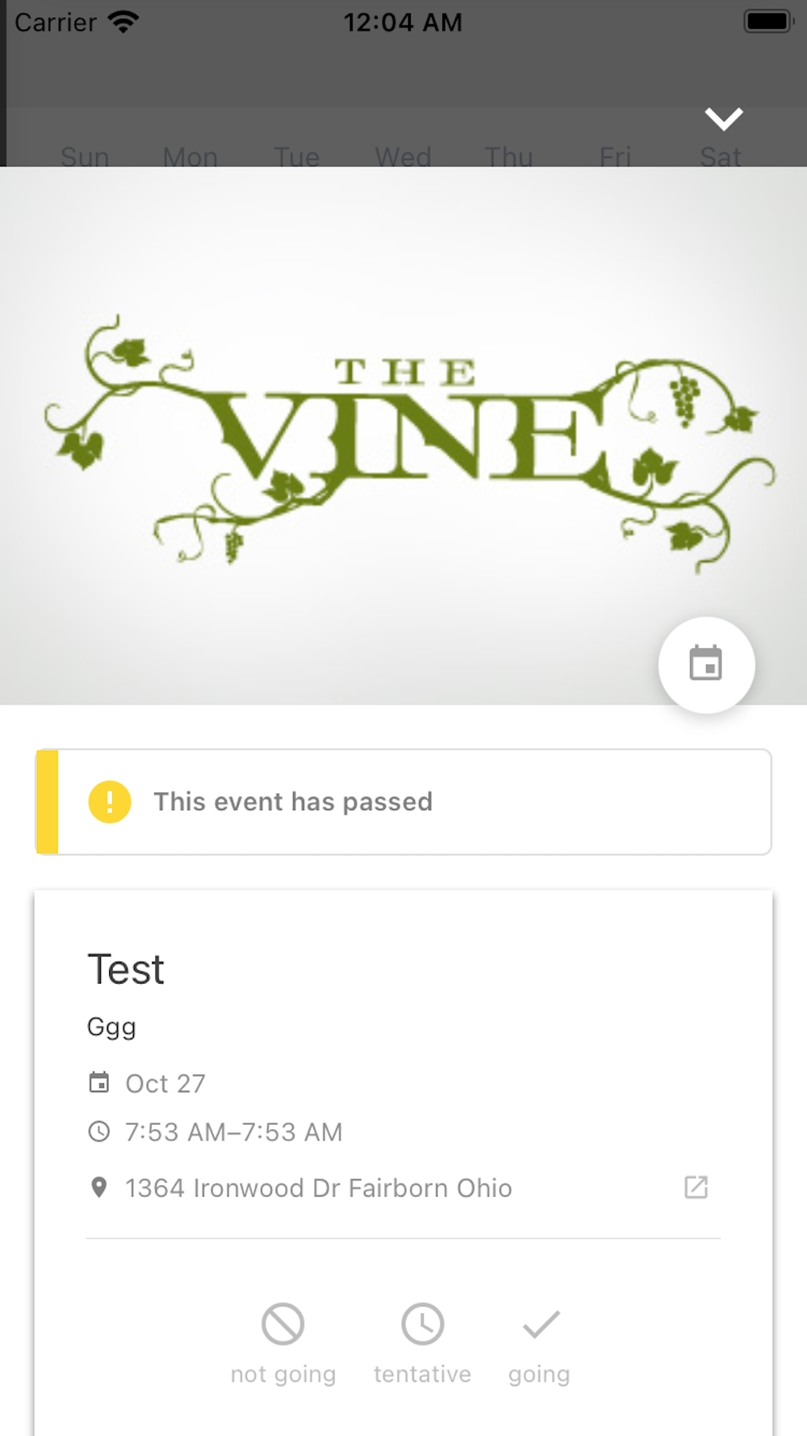
Task: Open the address in external maps icon
Action: [x=696, y=1187]
